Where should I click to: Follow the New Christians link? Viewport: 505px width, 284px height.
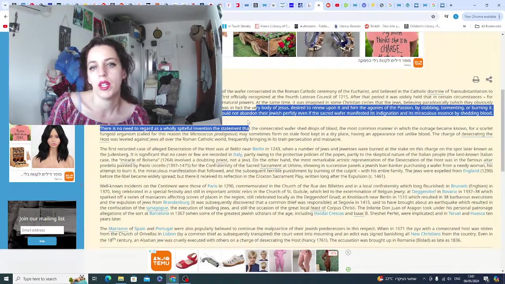click(426, 234)
